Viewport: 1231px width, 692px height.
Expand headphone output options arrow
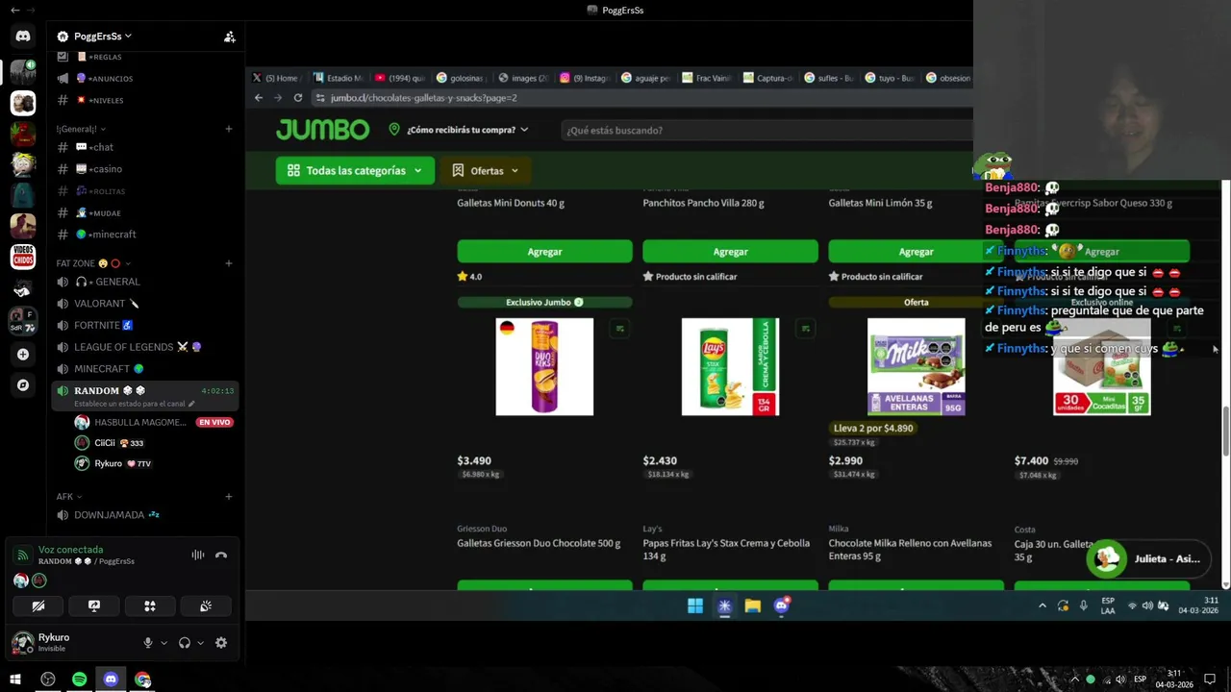[200, 643]
